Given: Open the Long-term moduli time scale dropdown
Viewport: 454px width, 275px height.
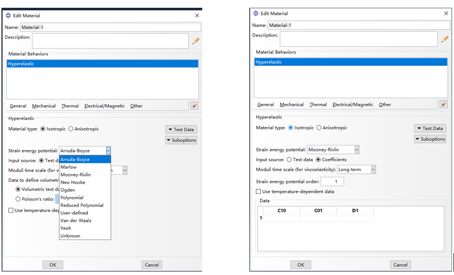Looking at the screenshot, I should (x=373, y=170).
